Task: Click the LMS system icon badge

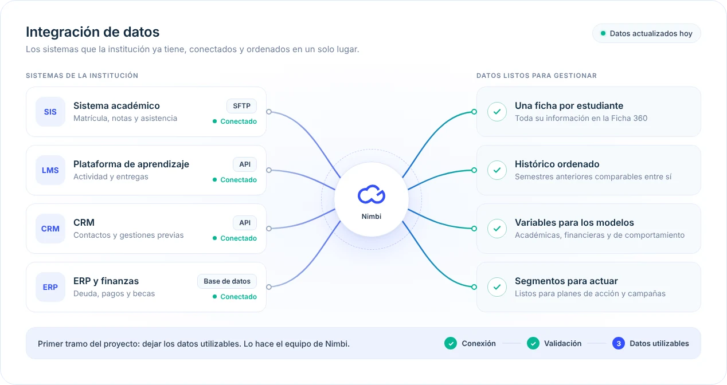Action: pos(50,170)
